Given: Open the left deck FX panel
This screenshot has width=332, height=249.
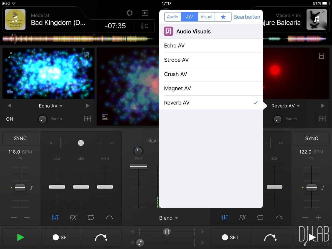Looking at the screenshot, I should pos(73,218).
